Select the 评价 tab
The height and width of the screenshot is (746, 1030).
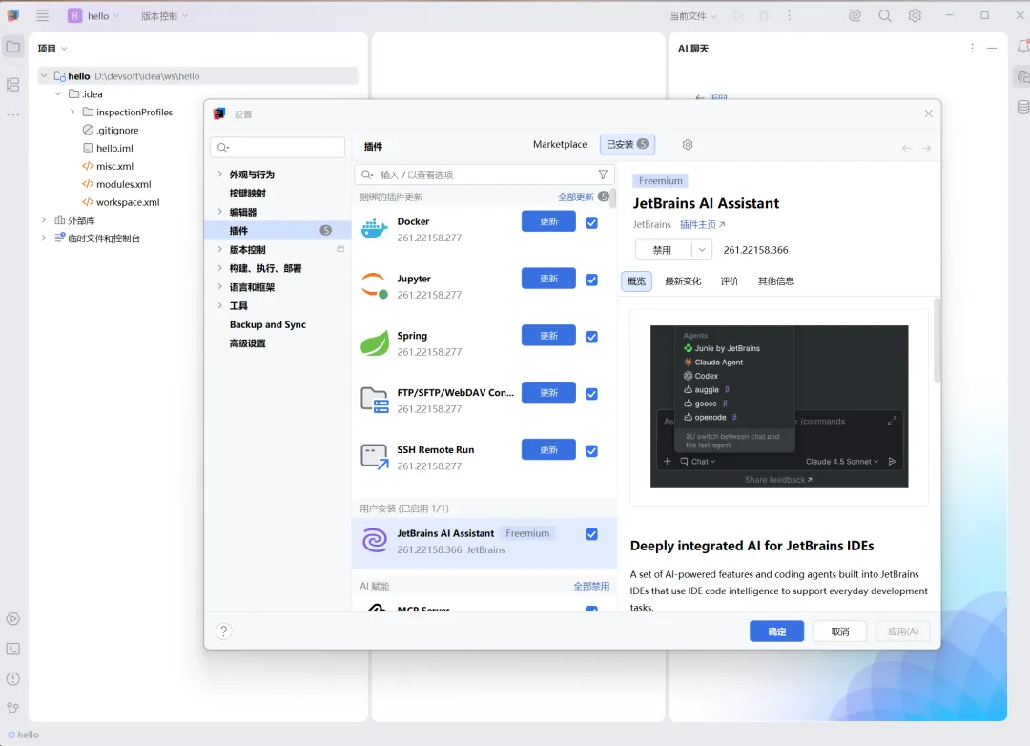[730, 281]
